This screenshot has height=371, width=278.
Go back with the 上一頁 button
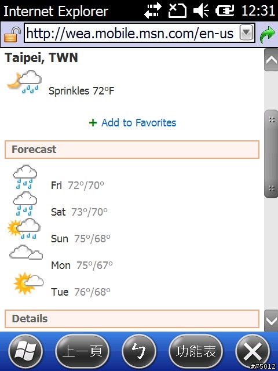click(x=82, y=352)
